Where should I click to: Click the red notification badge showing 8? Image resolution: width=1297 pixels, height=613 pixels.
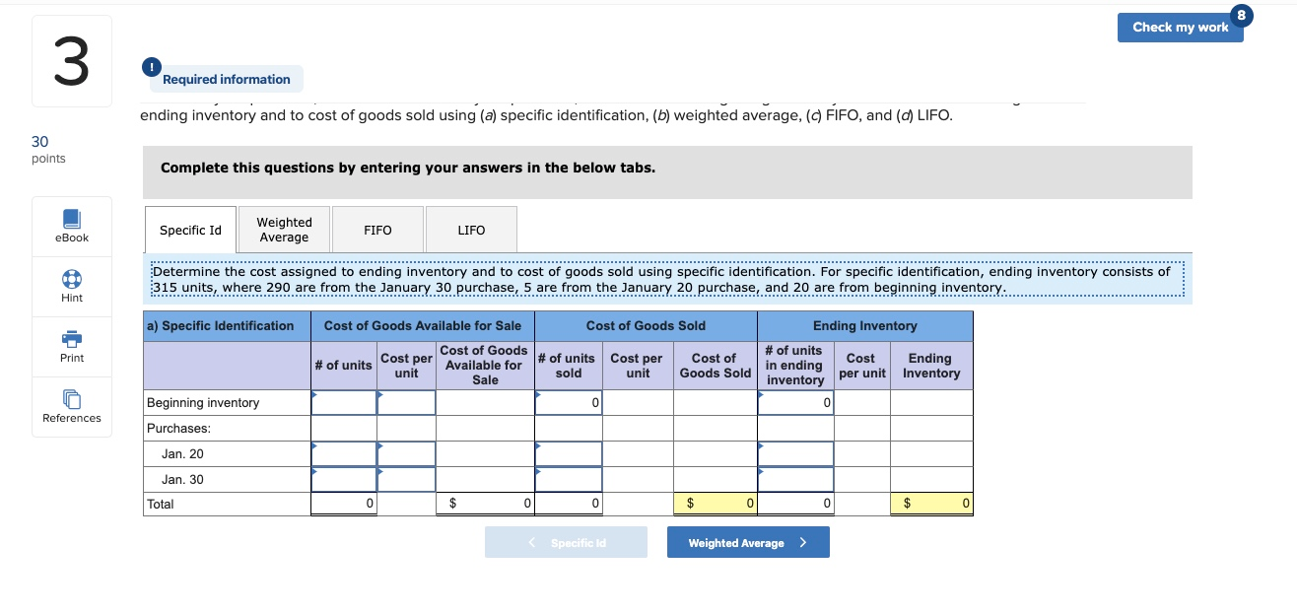tap(1240, 15)
